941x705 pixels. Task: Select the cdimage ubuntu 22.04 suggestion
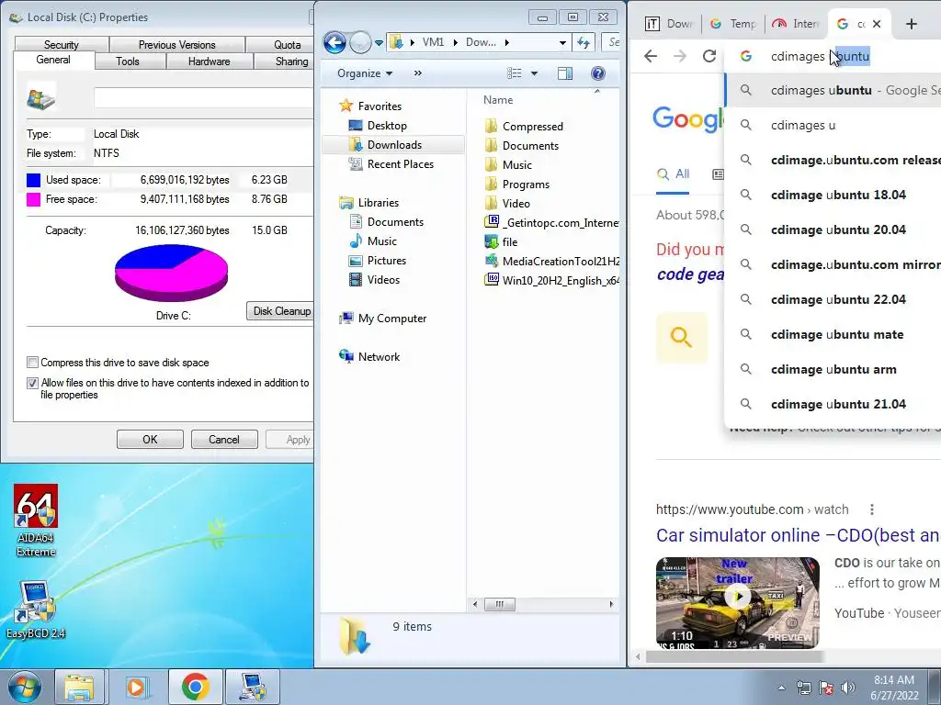pyautogui.click(x=833, y=299)
